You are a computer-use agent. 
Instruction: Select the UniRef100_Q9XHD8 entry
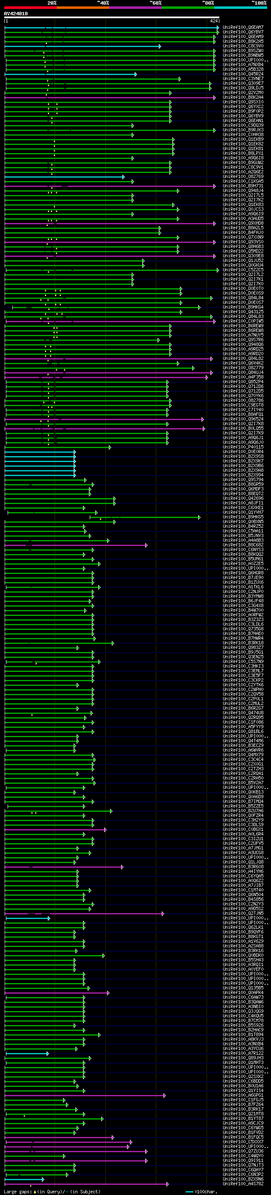pyautogui.click(x=243, y=223)
